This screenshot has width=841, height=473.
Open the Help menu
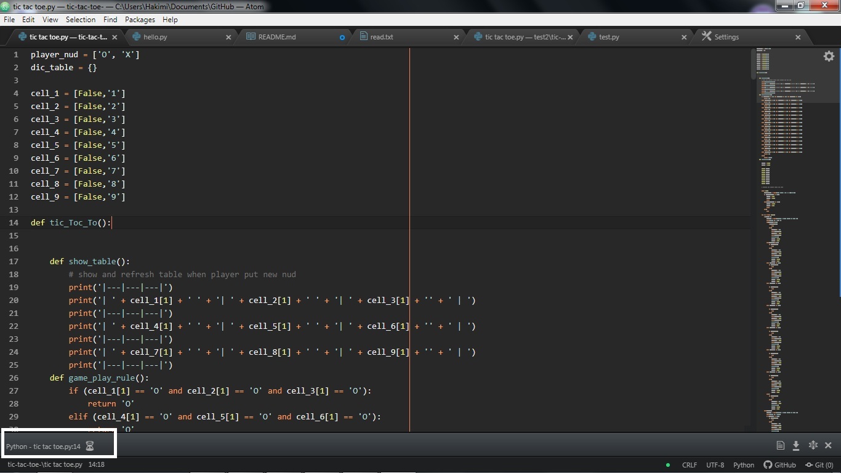pos(170,20)
